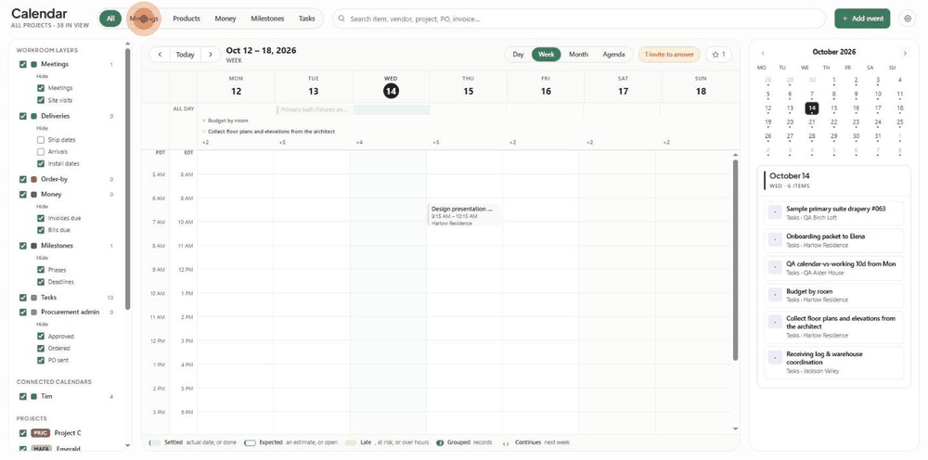The image size is (928, 460).
Task: Focus the search item, vendor, project field
Action: [579, 19]
